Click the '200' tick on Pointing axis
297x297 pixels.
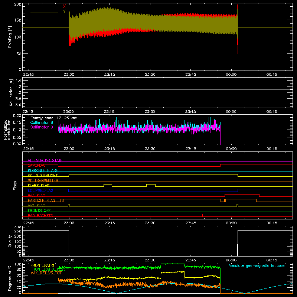tap(18, 4)
